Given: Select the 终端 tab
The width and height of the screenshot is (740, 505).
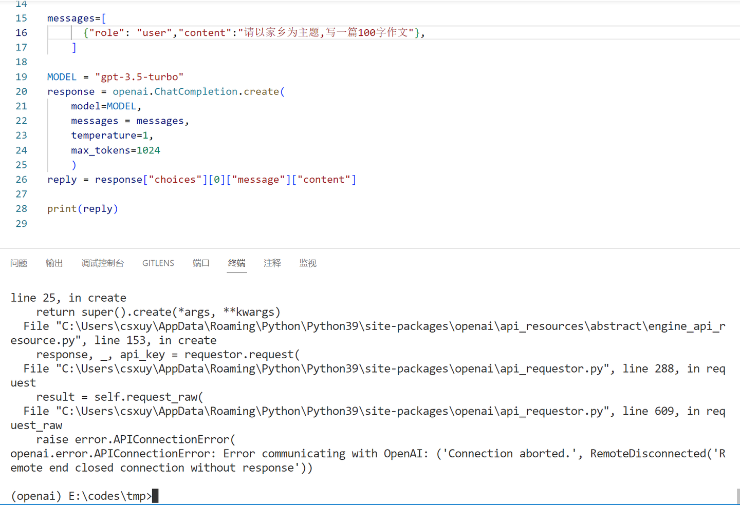Looking at the screenshot, I should [x=237, y=263].
